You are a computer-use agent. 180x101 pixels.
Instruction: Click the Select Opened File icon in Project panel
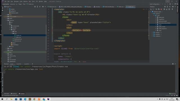tap(35, 7)
